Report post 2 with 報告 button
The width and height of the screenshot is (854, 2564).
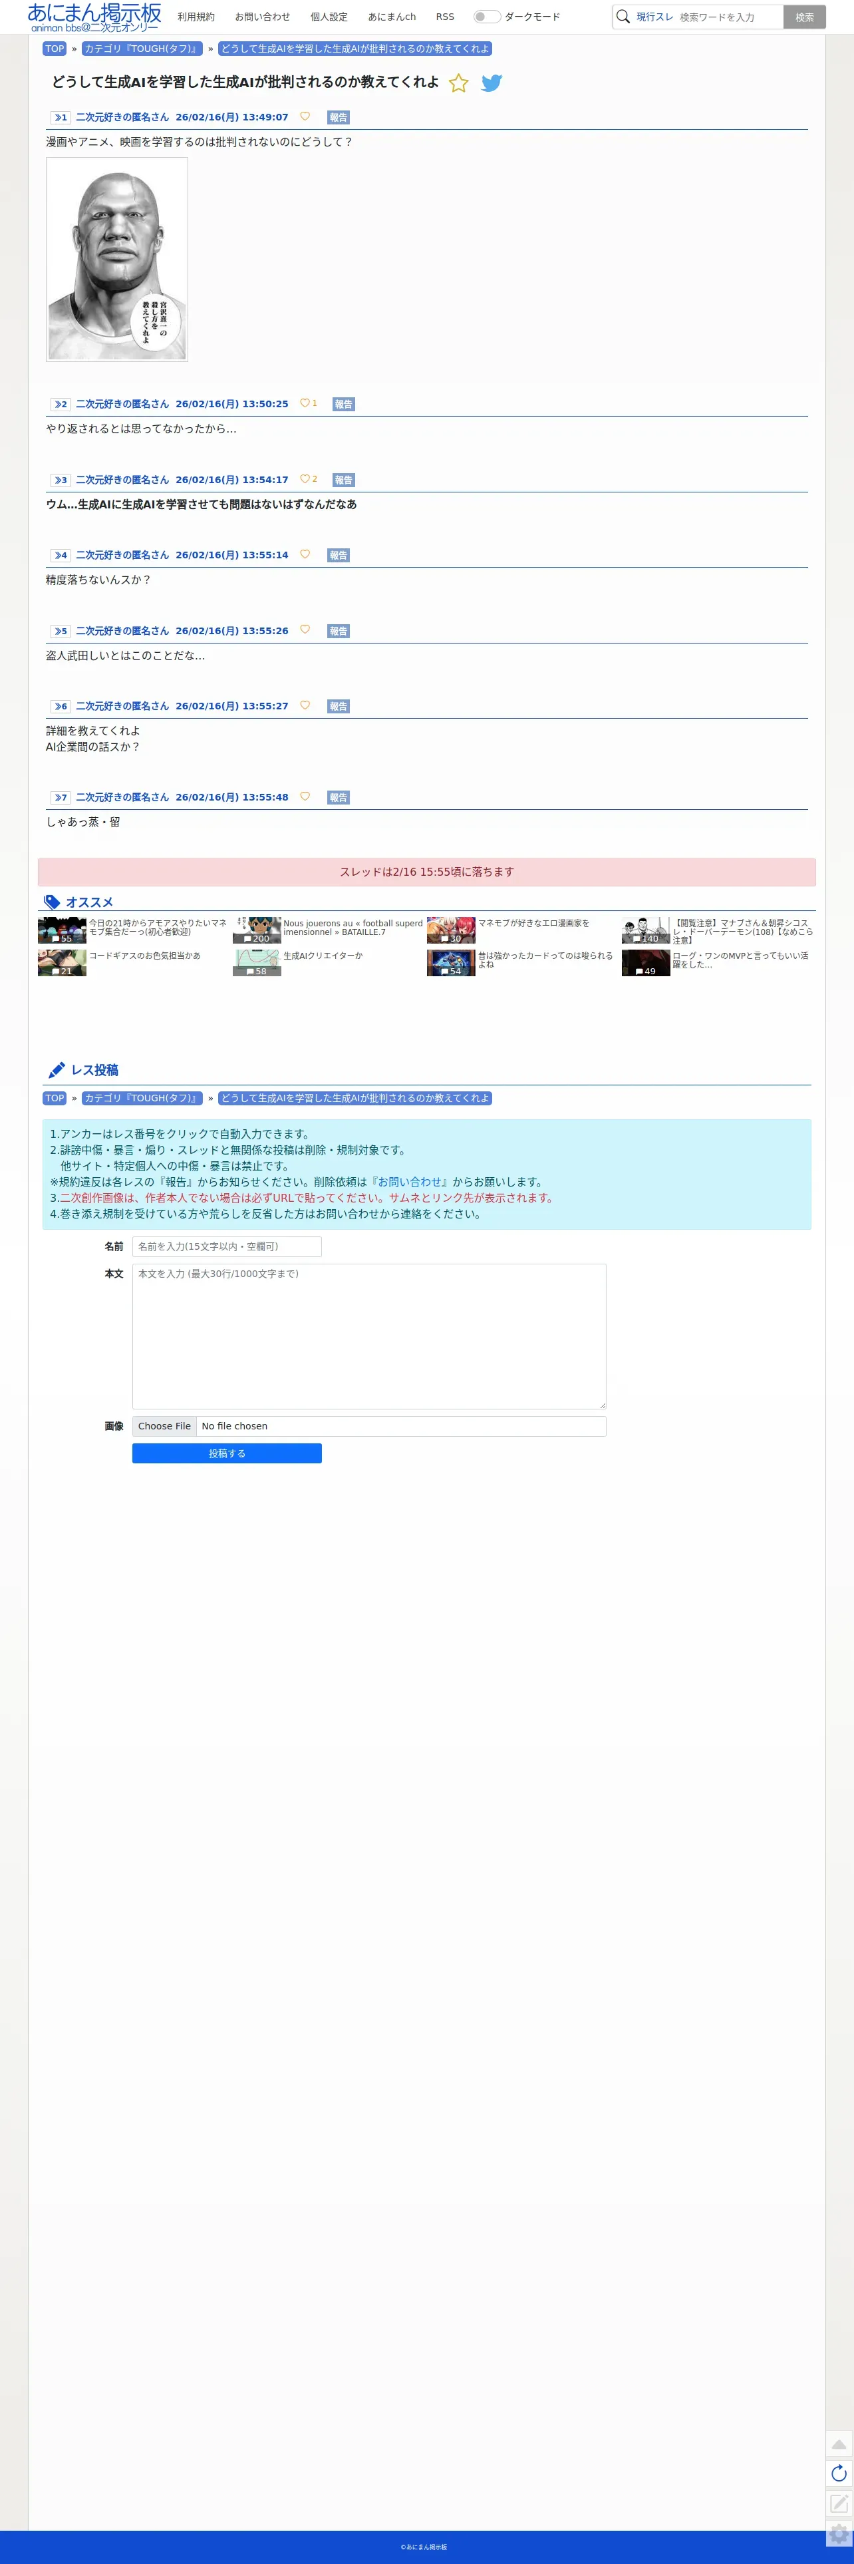click(343, 404)
